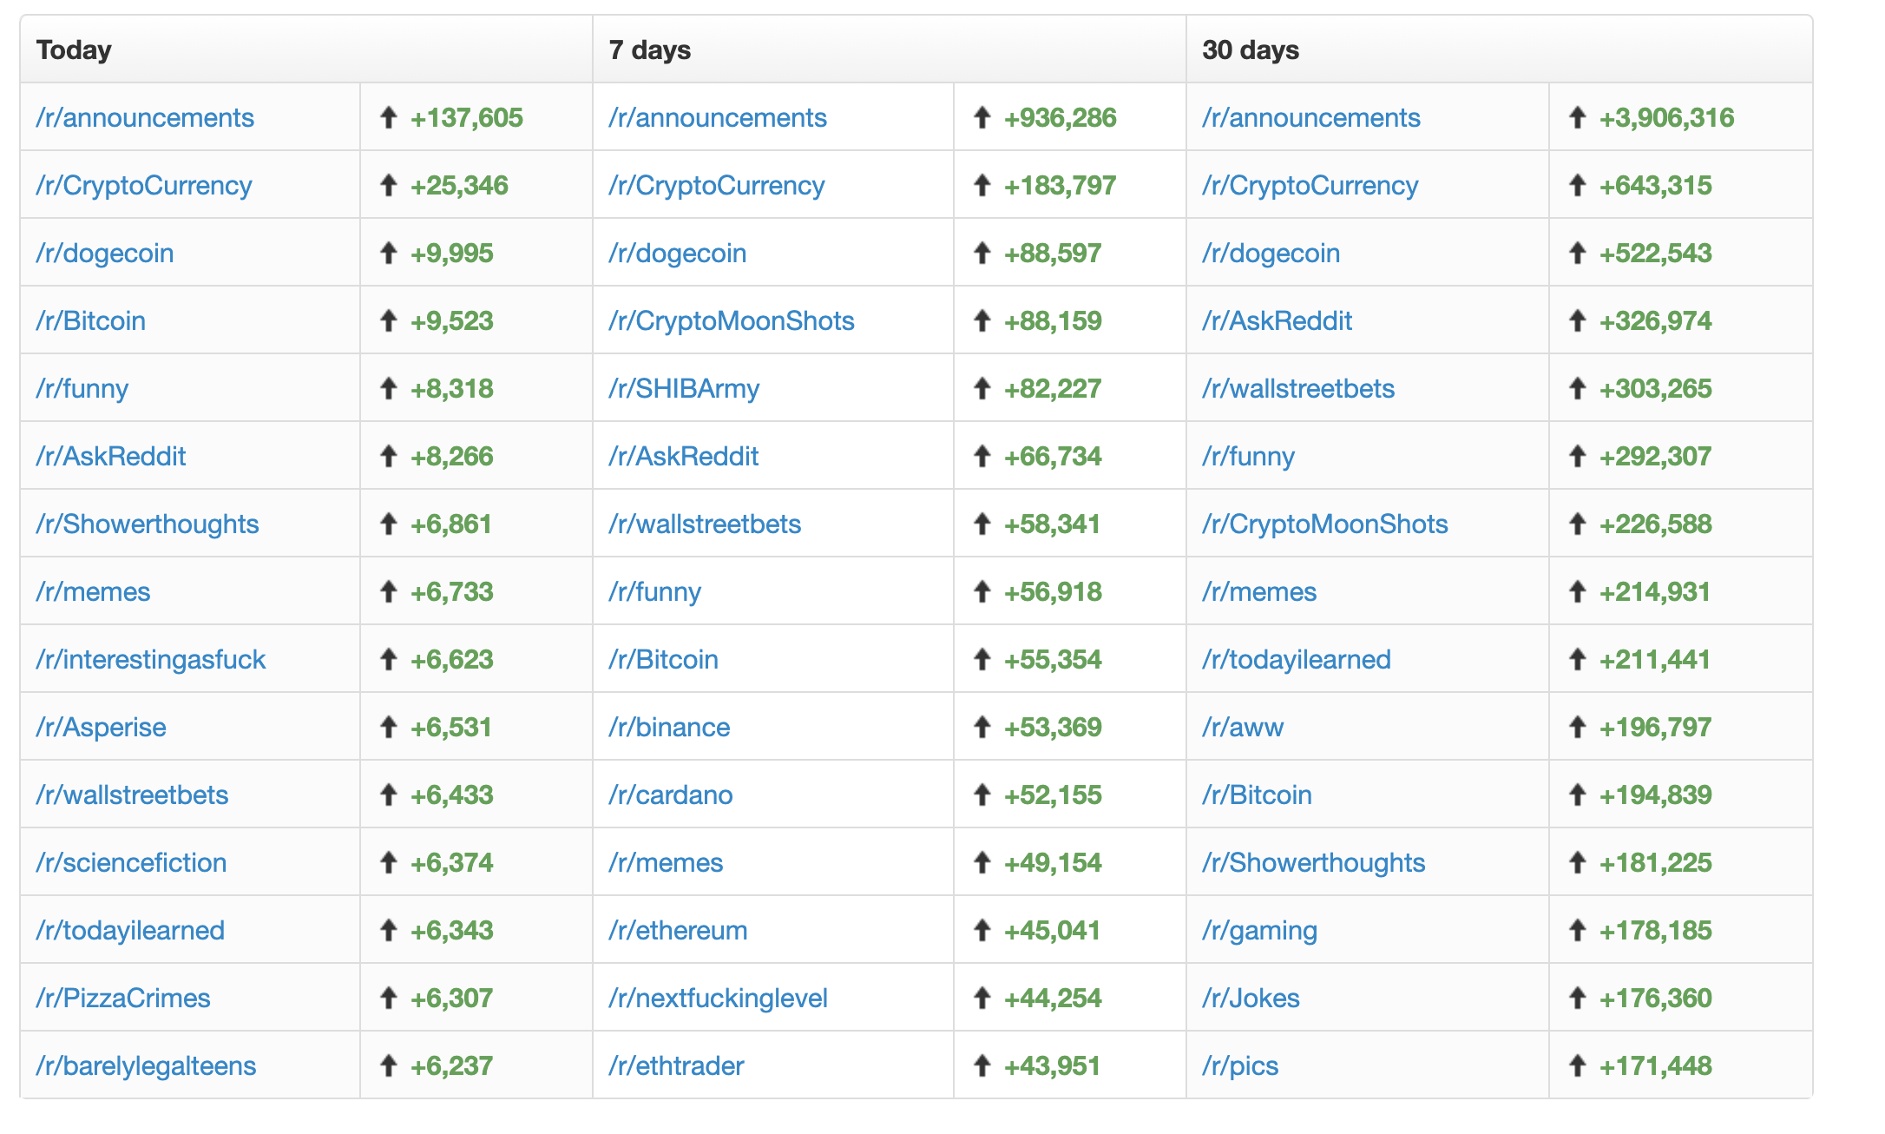Screen dimensions: 1885x1134
Task: Visit the /r/ethereum link
Action: click(x=678, y=930)
